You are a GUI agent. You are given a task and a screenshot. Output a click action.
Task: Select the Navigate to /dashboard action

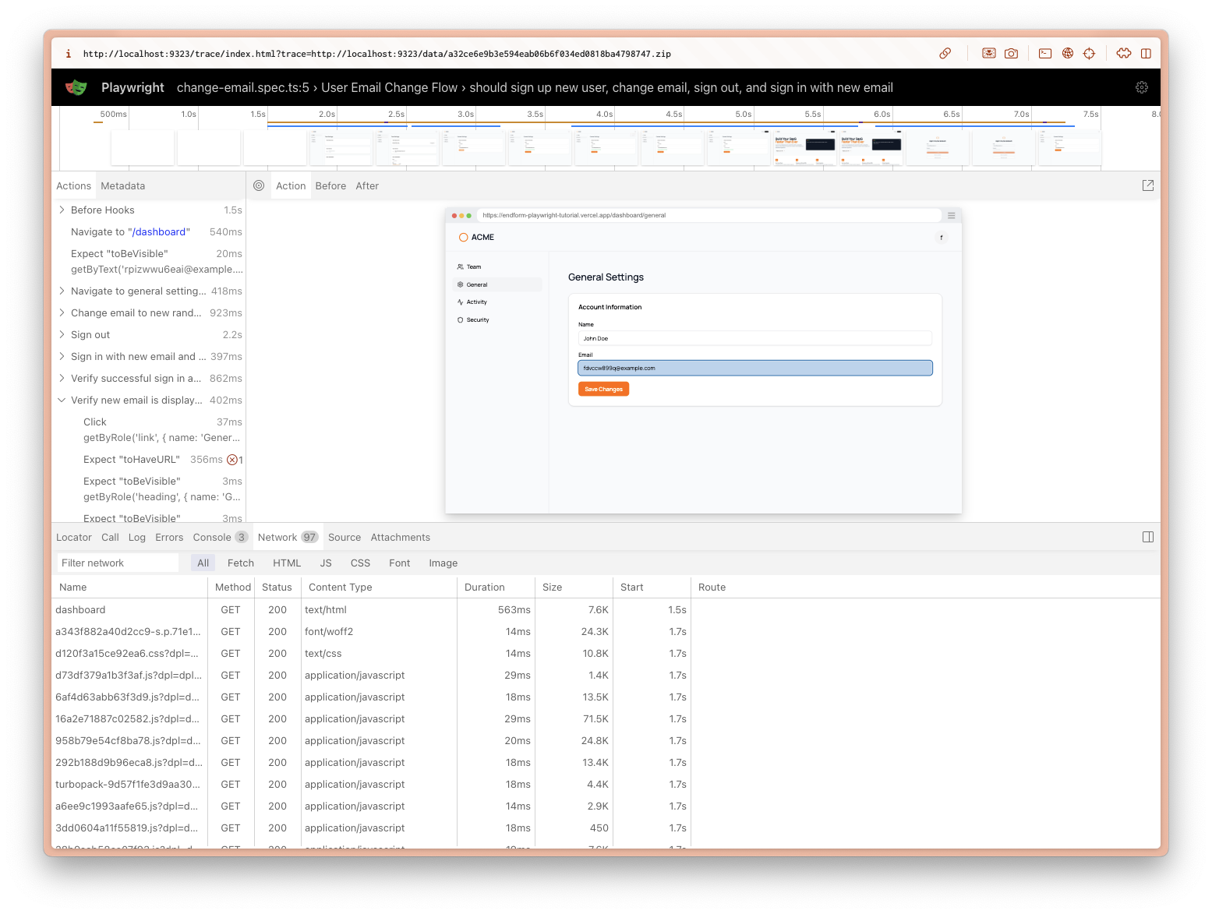pyautogui.click(x=130, y=231)
